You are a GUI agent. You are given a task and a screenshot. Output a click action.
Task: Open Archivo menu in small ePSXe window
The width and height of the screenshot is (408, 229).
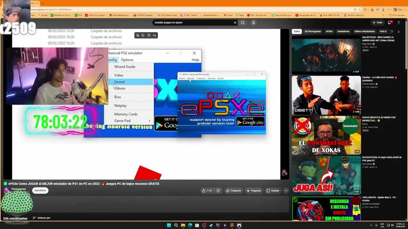(182, 78)
